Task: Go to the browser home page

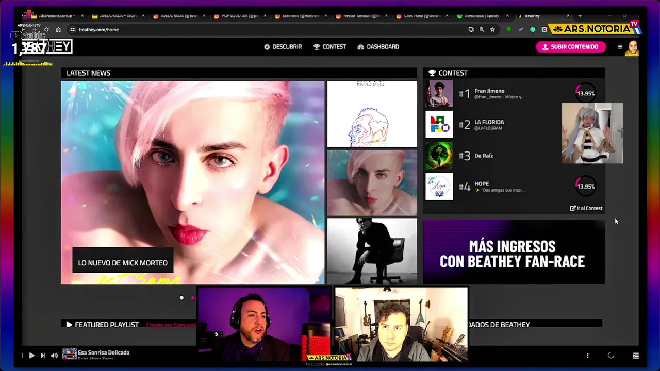Action: (58, 29)
